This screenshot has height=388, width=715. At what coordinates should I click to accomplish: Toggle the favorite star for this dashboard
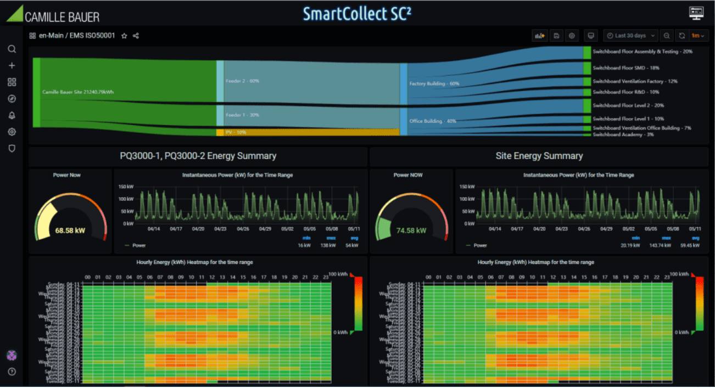click(124, 36)
